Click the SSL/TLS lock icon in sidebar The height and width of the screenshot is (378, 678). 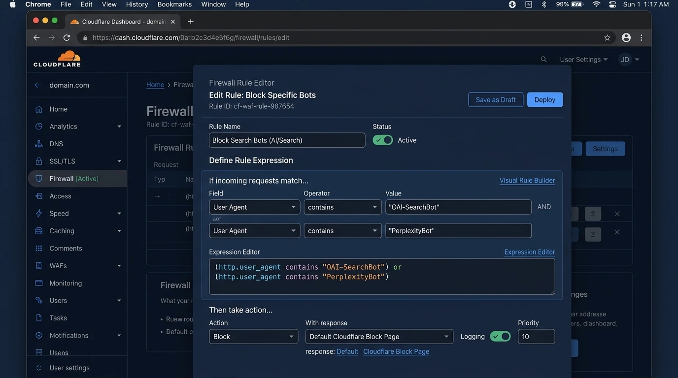pos(39,161)
